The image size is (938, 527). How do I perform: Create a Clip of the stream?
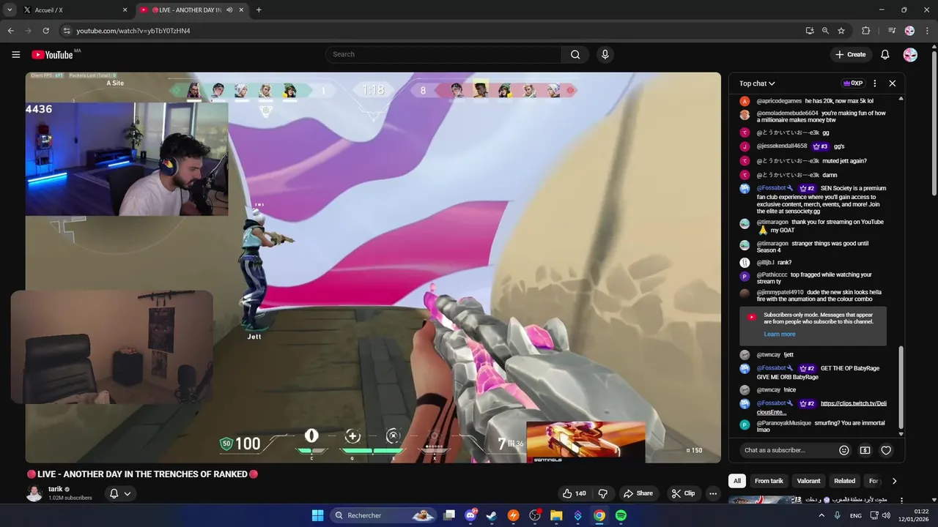683,493
